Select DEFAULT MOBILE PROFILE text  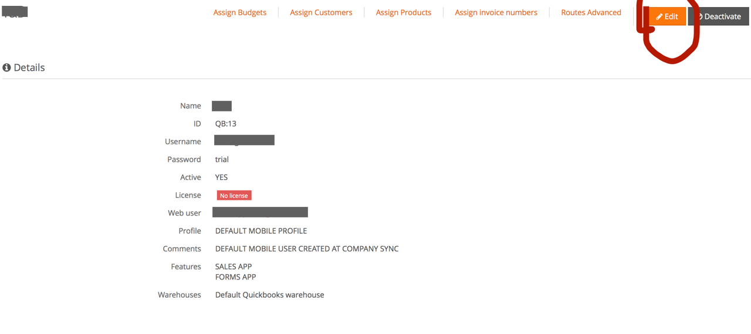261,231
